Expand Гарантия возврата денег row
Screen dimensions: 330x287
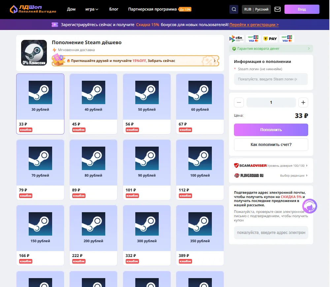point(271,49)
